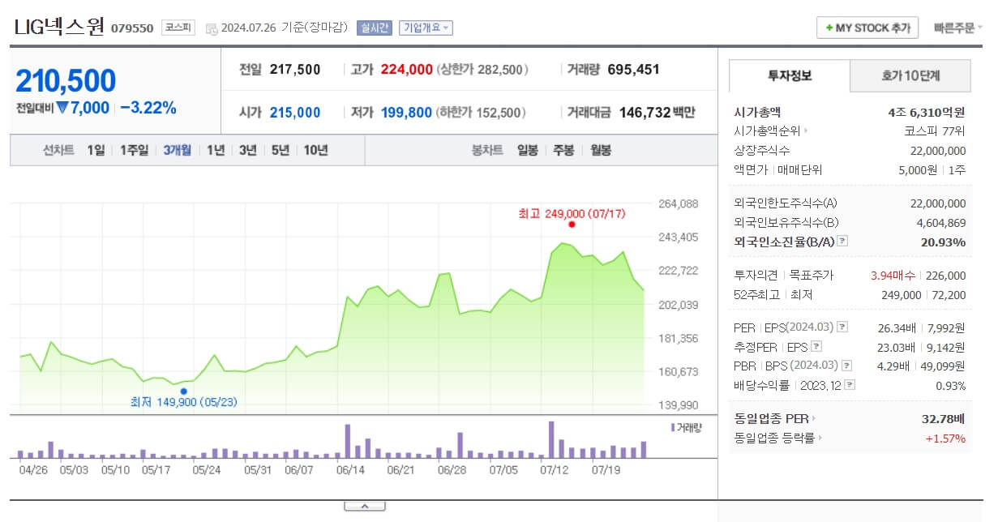Click the 목표주가 label
This screenshot has height=522, width=998.
pyautogui.click(x=811, y=276)
